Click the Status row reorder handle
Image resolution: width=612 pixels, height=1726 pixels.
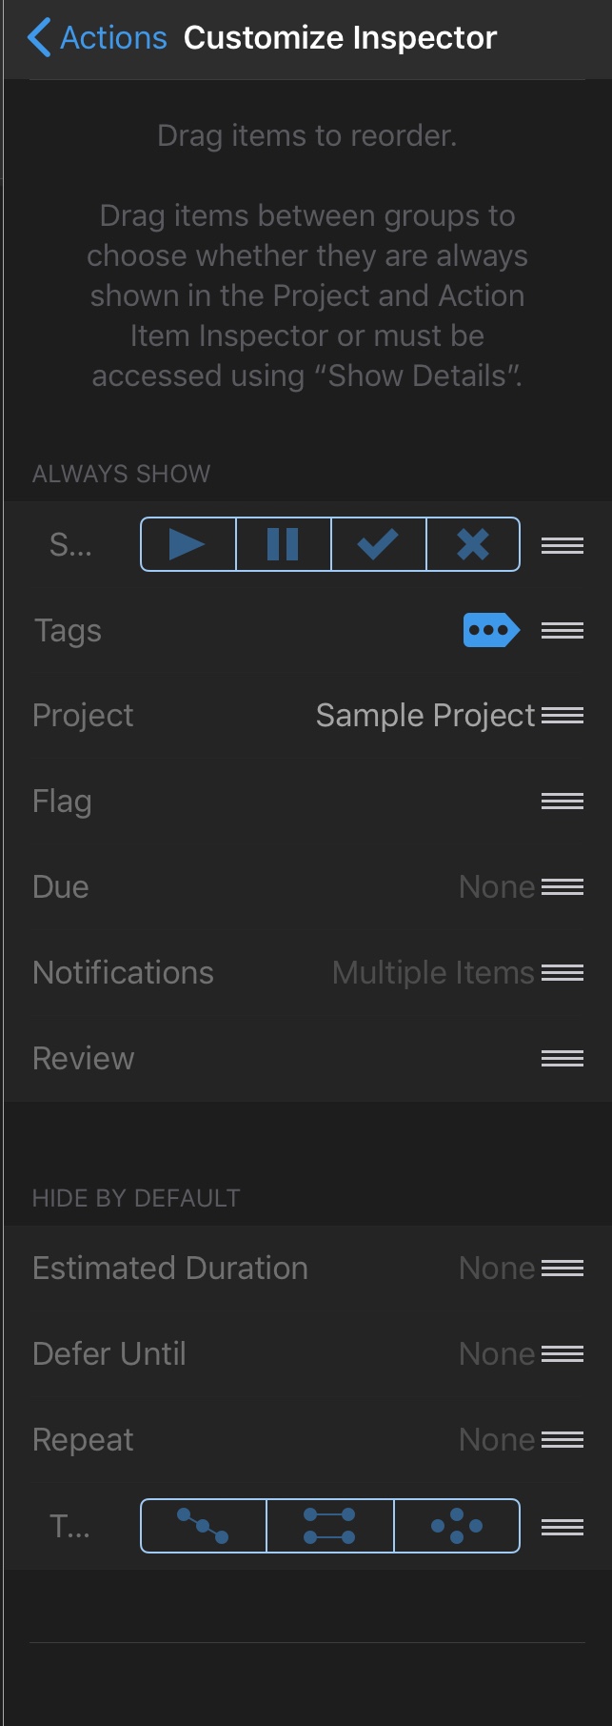coord(563,545)
